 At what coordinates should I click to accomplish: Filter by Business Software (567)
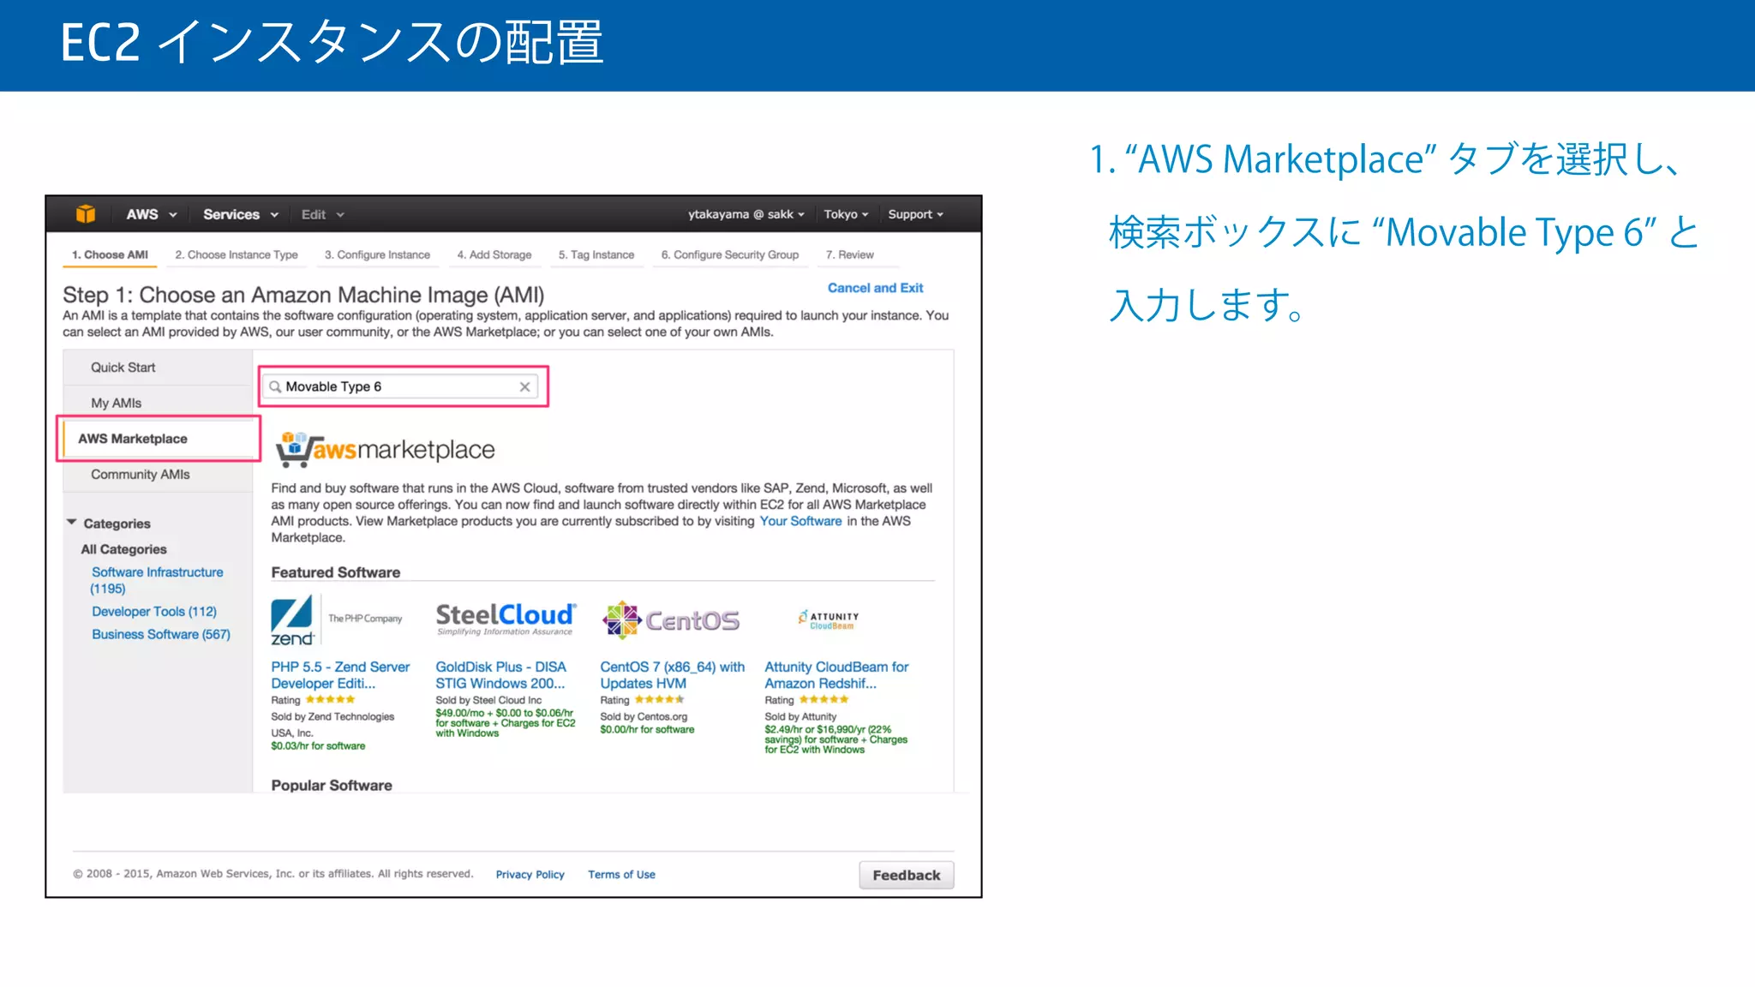click(161, 634)
